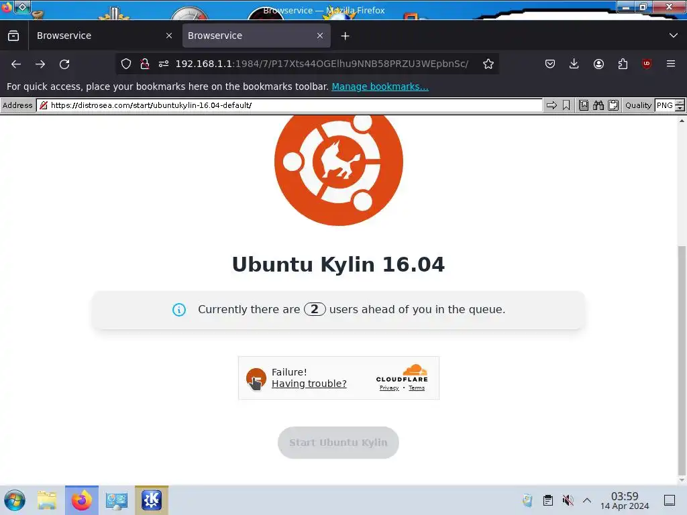The height and width of the screenshot is (515, 687).
Task: Click the Ubuntu Kylin 16.04 heading
Action: (338, 264)
